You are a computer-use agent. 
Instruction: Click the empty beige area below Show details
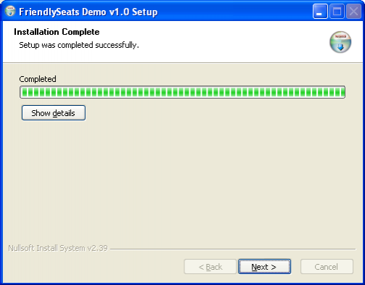pos(182,179)
